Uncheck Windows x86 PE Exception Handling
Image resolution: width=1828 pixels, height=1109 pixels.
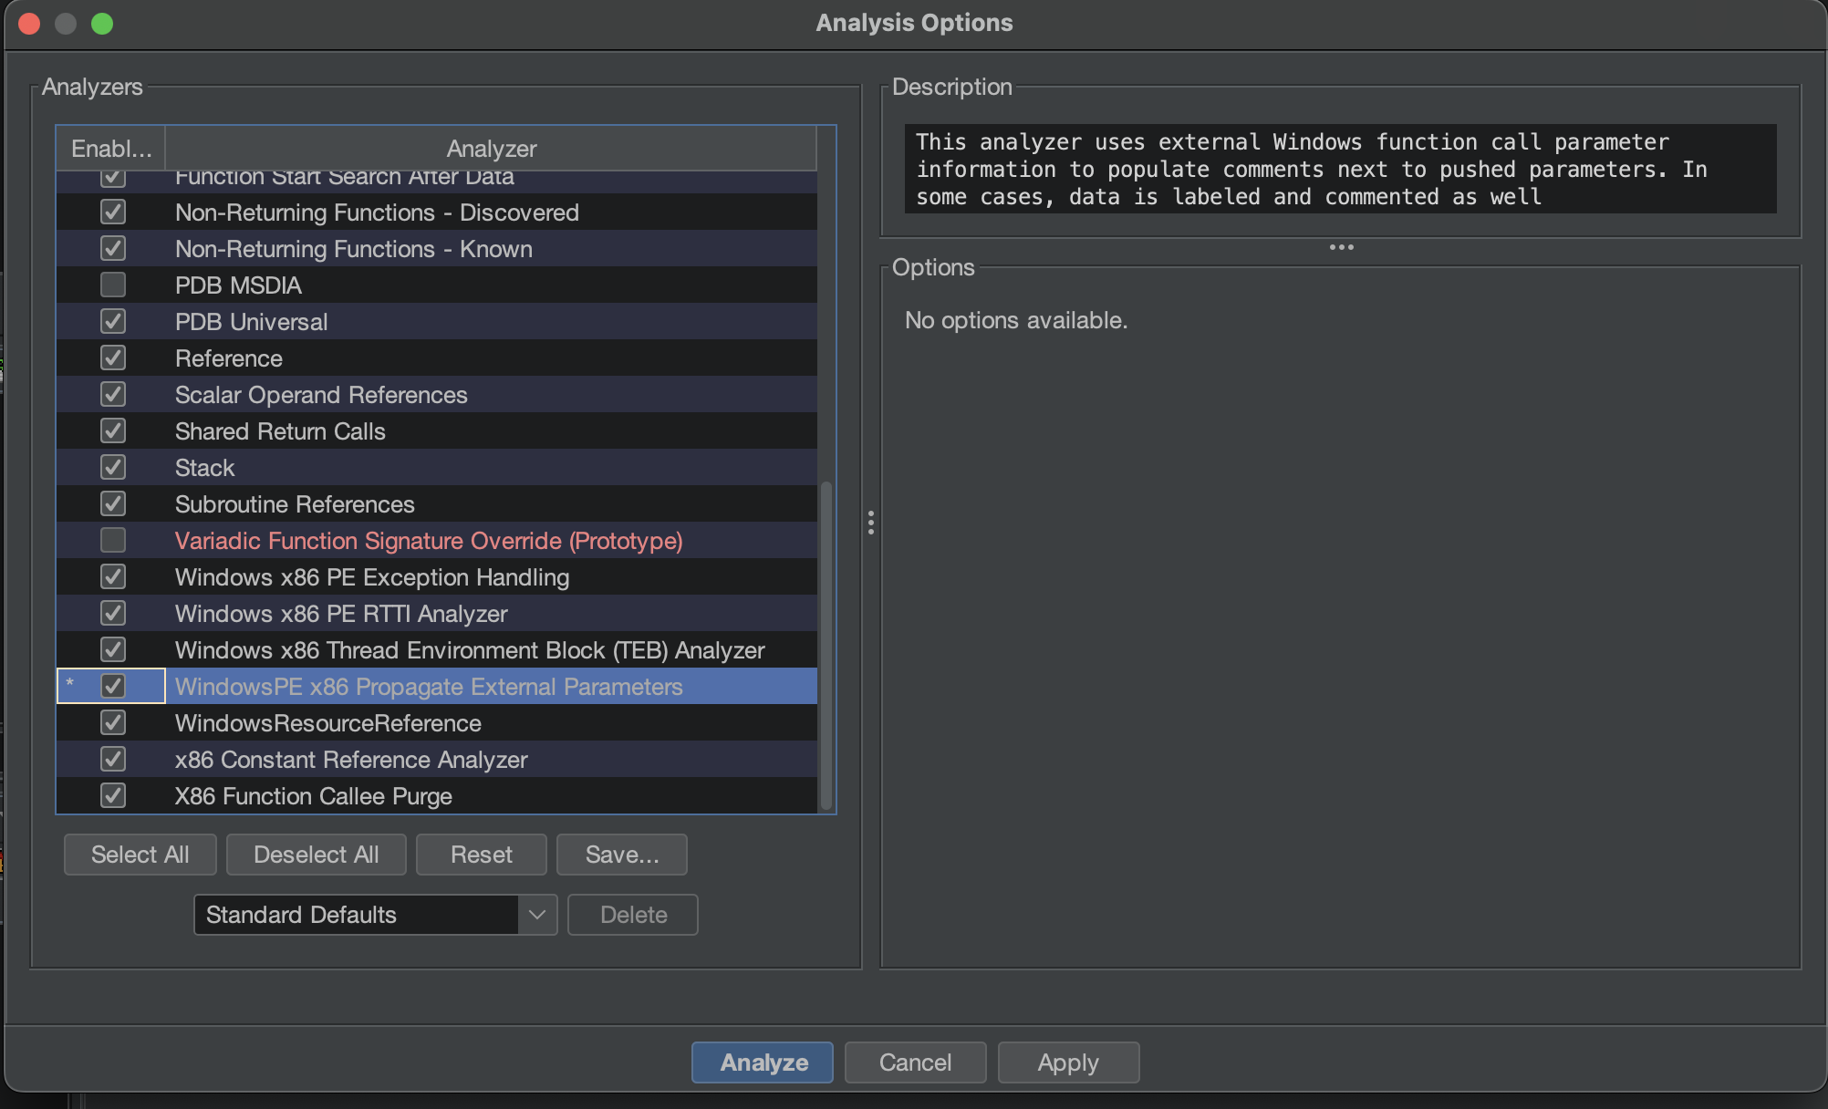[113, 577]
